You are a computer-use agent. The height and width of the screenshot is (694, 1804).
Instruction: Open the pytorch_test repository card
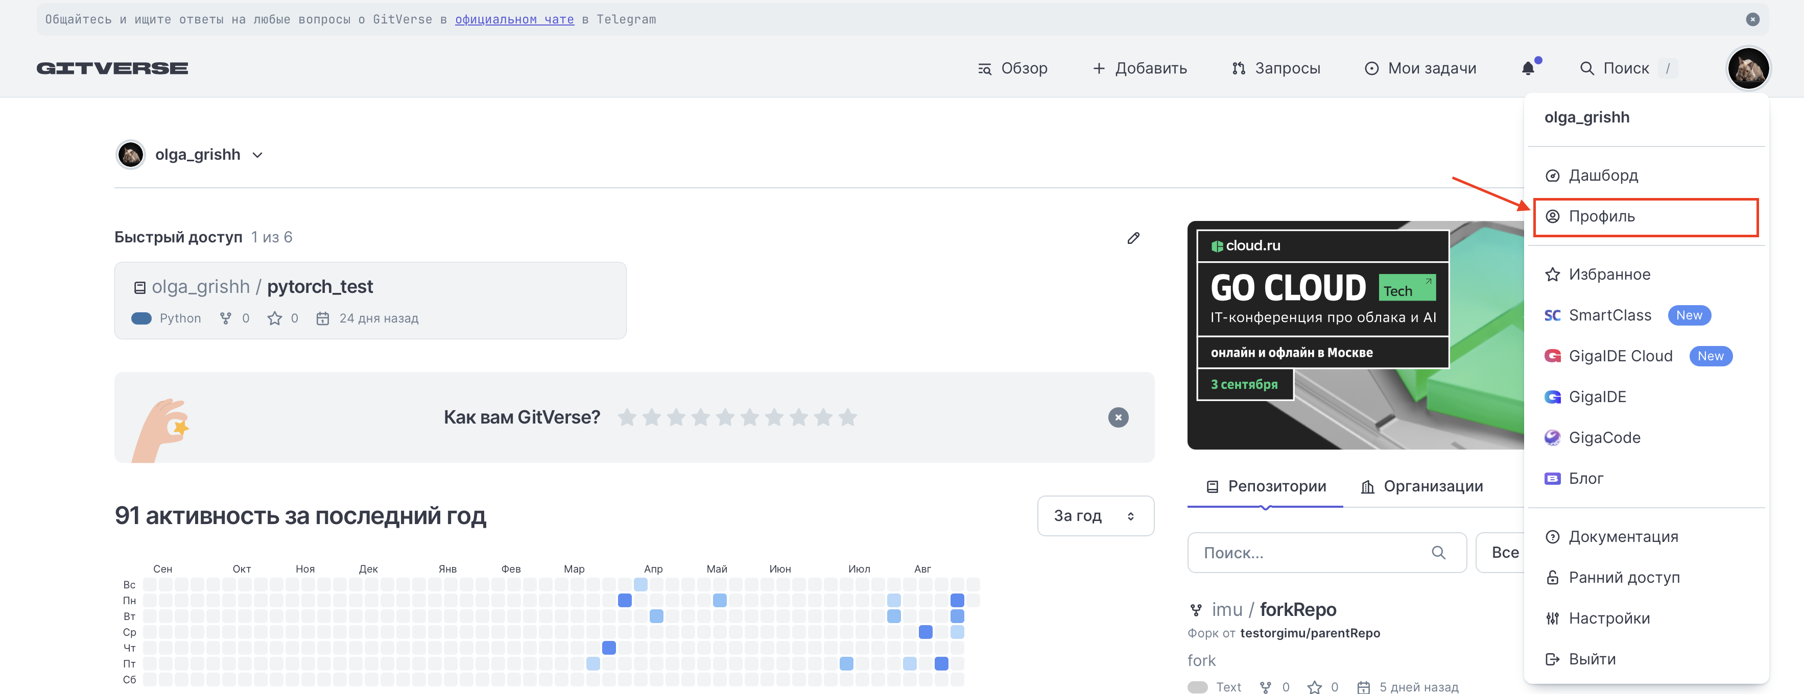tap(370, 300)
